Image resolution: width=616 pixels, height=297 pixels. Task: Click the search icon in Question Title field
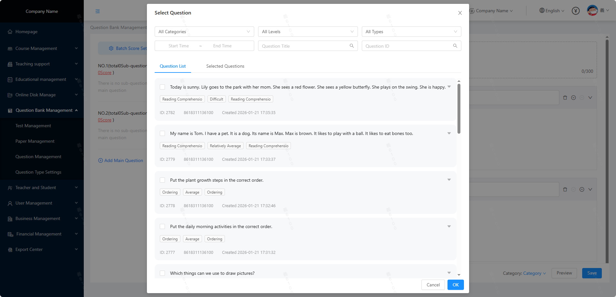coord(352,46)
